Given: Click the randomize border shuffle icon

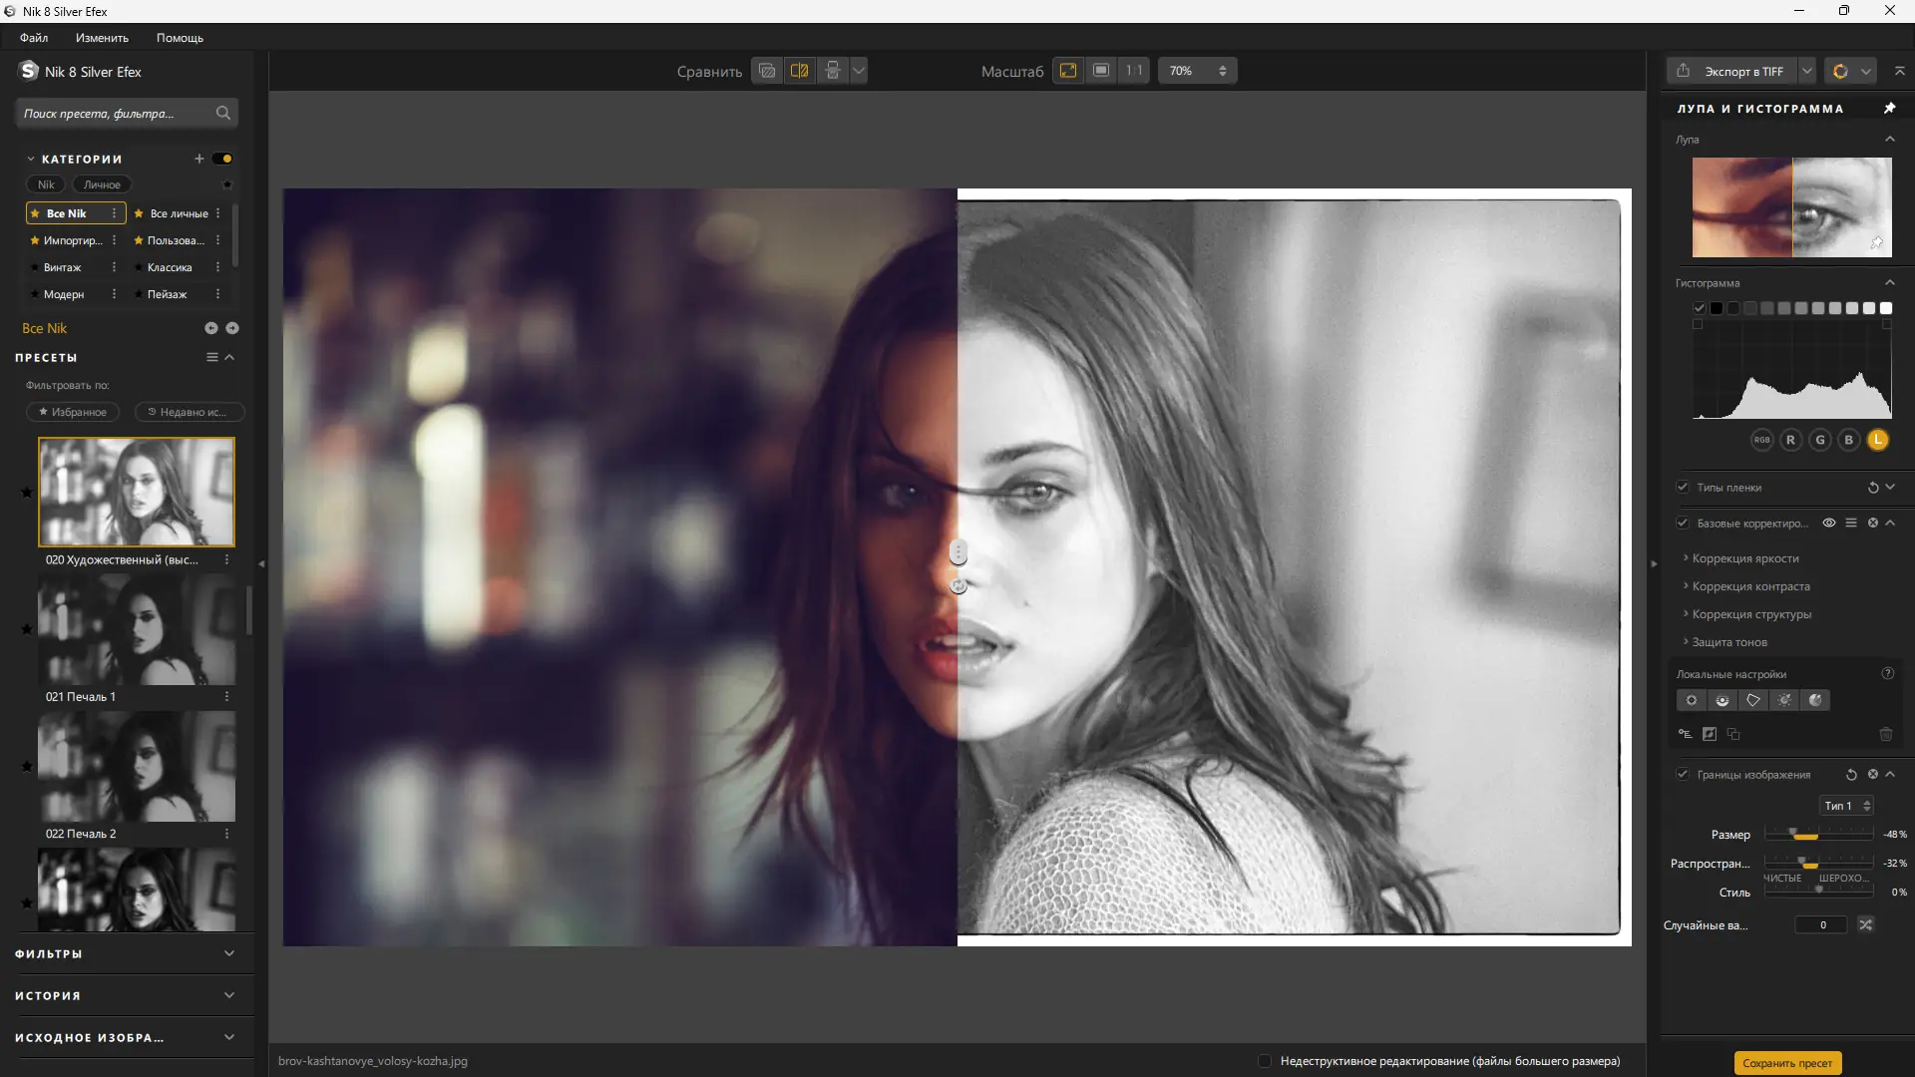Looking at the screenshot, I should [x=1865, y=924].
